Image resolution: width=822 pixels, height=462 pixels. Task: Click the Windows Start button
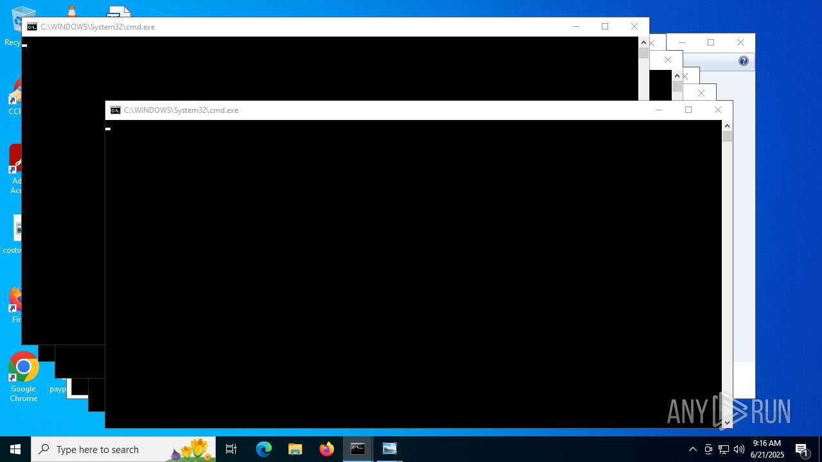point(15,449)
